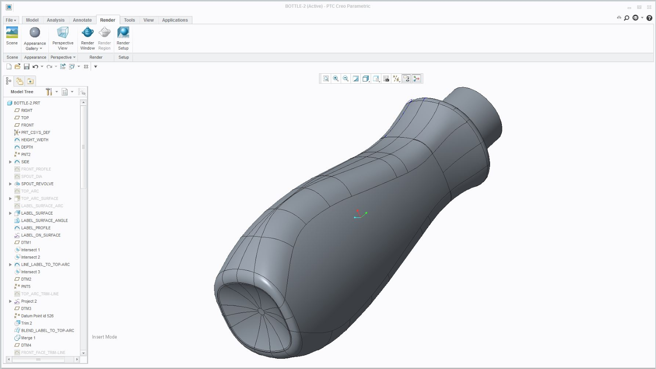
Task: Click the Refit zoom tool in graphics toolbar
Action: (x=326, y=79)
